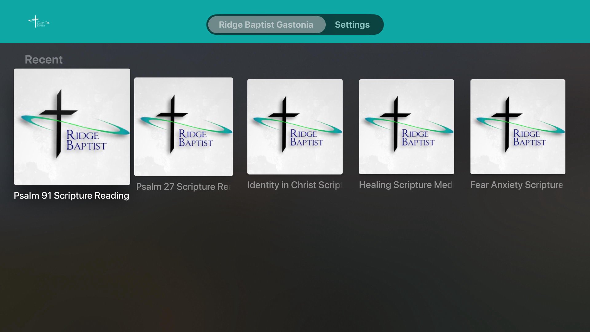
Task: Click the Psalm 91 Scripture Reading title
Action: coord(71,196)
